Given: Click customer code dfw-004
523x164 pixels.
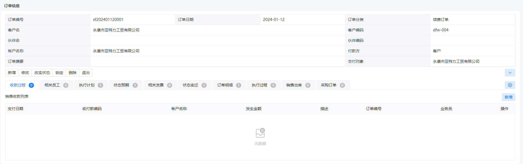Looking at the screenshot, I should [x=441, y=30].
